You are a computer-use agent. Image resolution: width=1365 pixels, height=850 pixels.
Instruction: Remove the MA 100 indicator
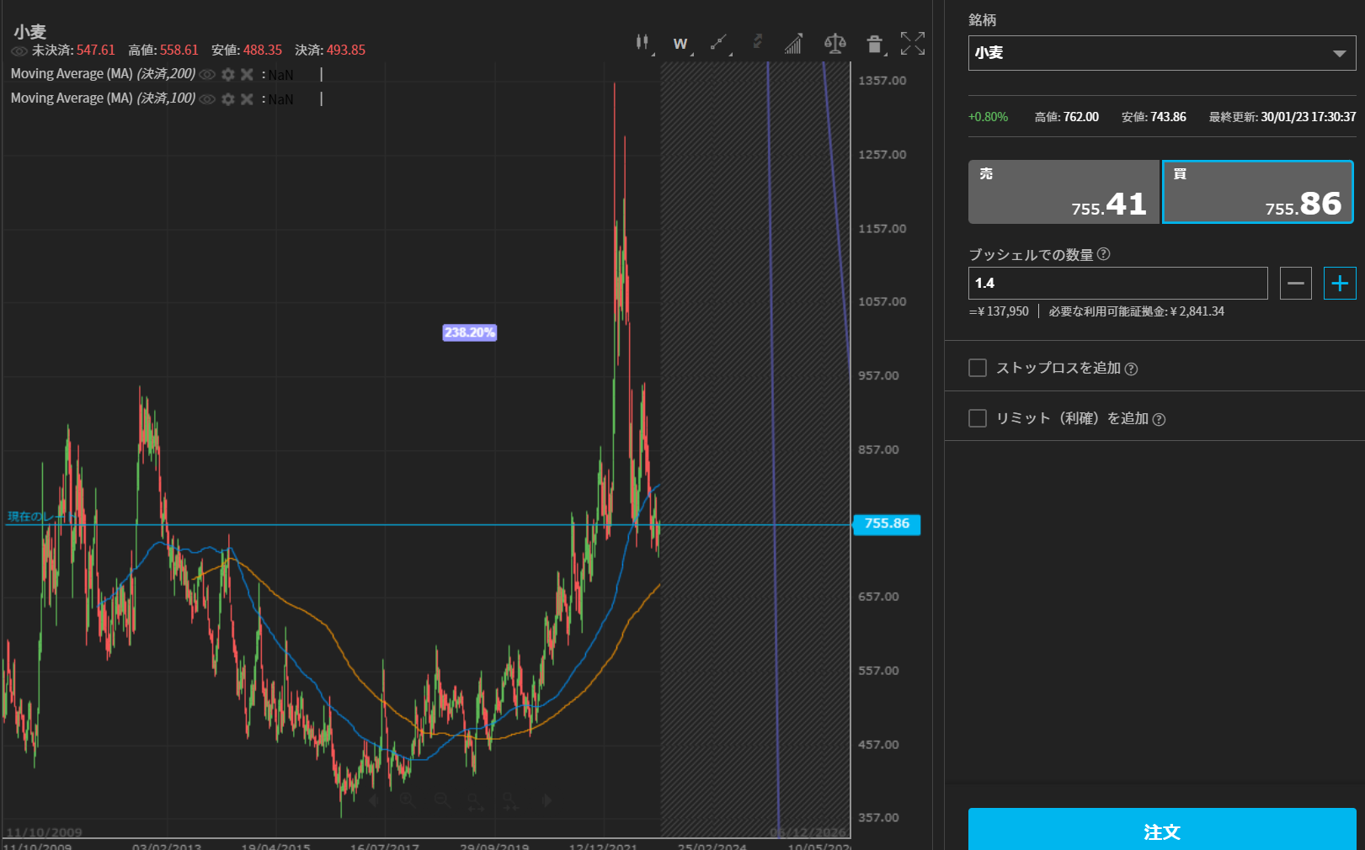pyautogui.click(x=247, y=99)
